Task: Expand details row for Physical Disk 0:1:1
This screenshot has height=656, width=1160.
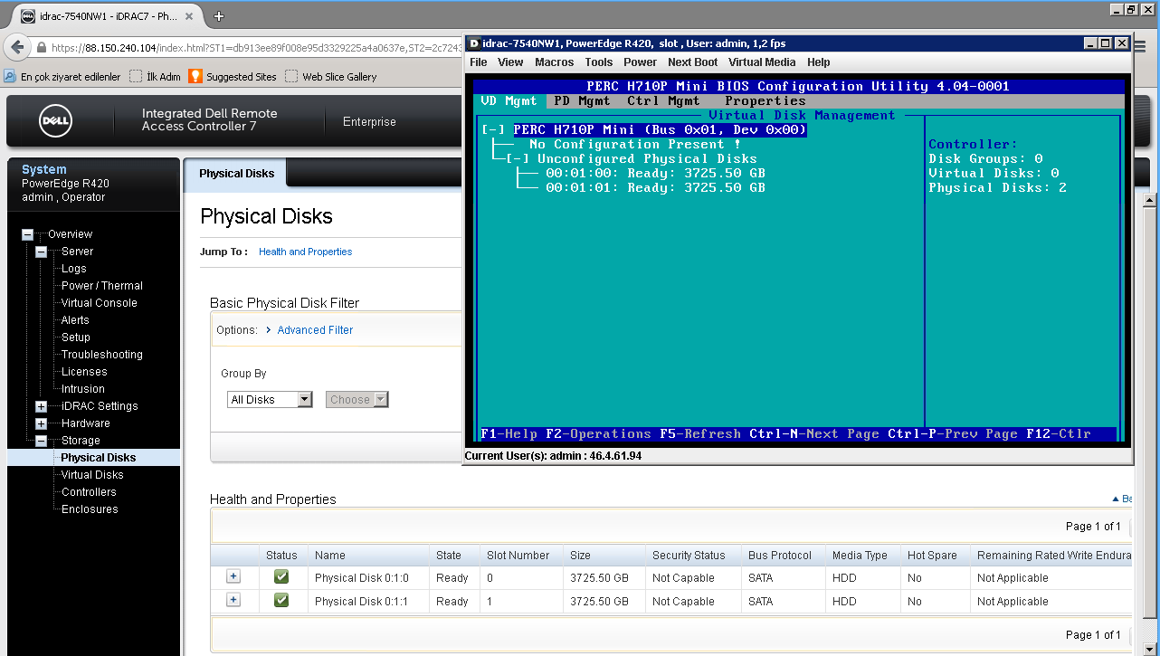Action: click(233, 600)
